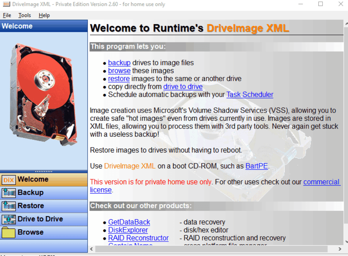The height and width of the screenshot is (256, 348).
Task: Select the Restore sidebar button
Action: click(44, 206)
